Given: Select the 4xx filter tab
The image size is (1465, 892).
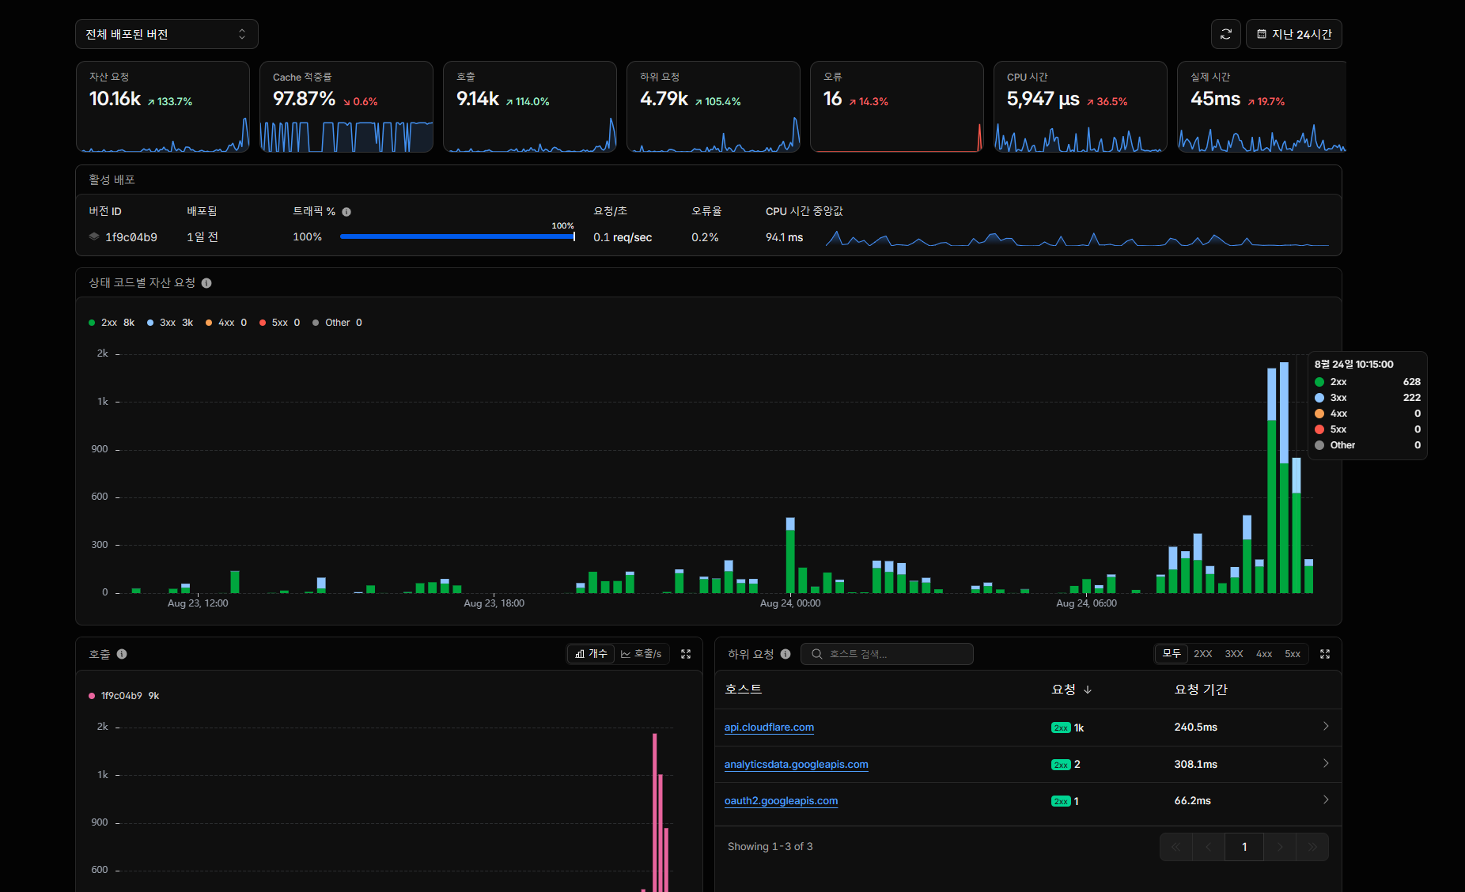Looking at the screenshot, I should (x=1264, y=654).
